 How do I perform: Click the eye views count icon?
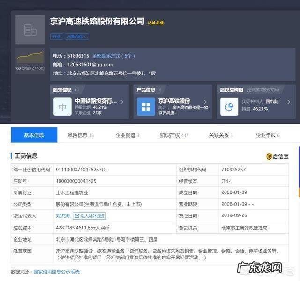click(18, 68)
